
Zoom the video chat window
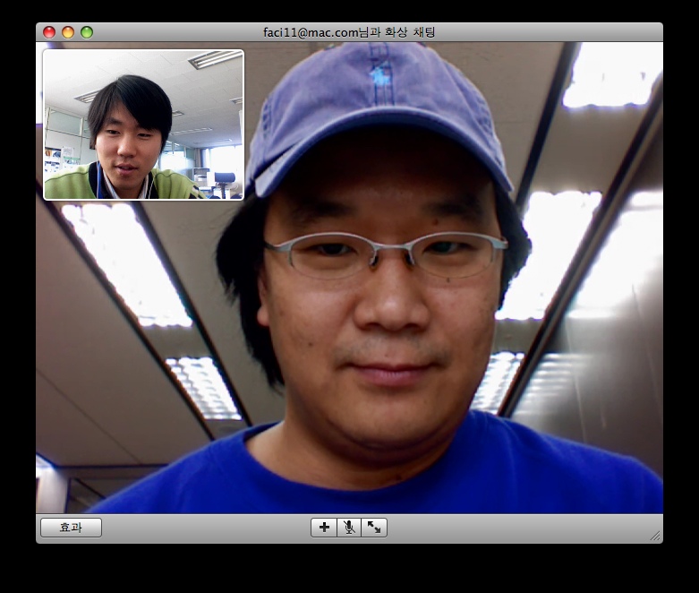[87, 32]
